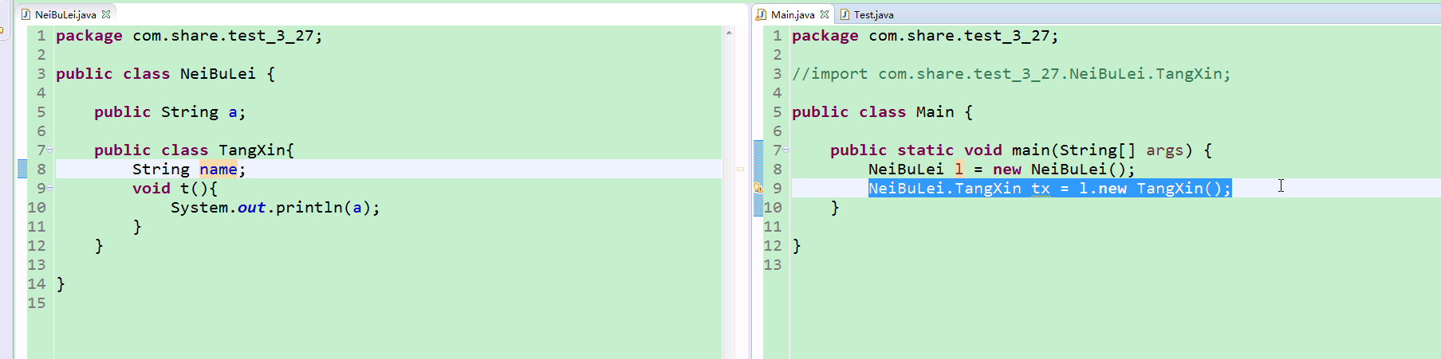This screenshot has width=1441, height=359.
Task: Click the Java file icon on Test.java tab
Action: point(845,14)
